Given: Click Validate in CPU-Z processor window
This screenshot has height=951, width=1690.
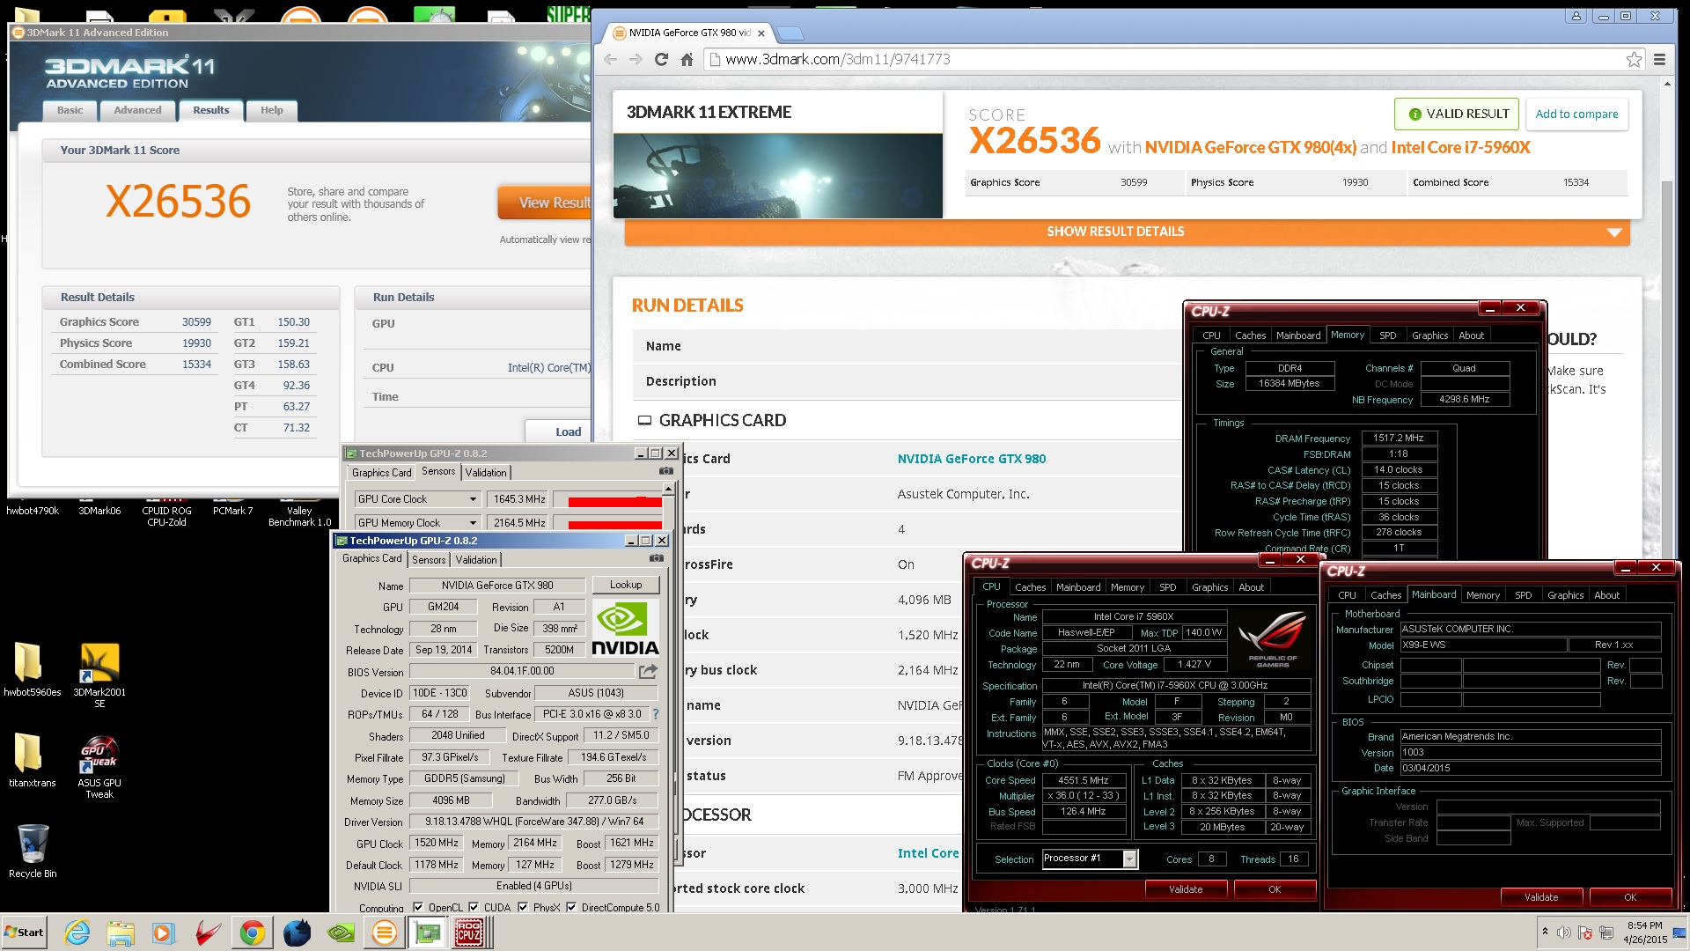Looking at the screenshot, I should pyautogui.click(x=1186, y=889).
